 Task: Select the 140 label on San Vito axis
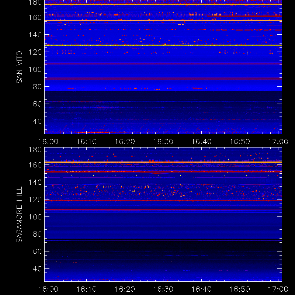click(x=35, y=35)
